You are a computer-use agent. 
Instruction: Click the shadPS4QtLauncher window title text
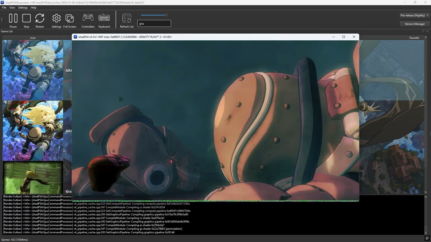[75, 2]
